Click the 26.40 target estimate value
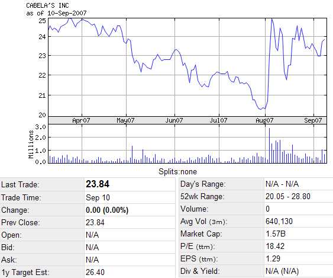The image size is (333, 278). pos(95,272)
